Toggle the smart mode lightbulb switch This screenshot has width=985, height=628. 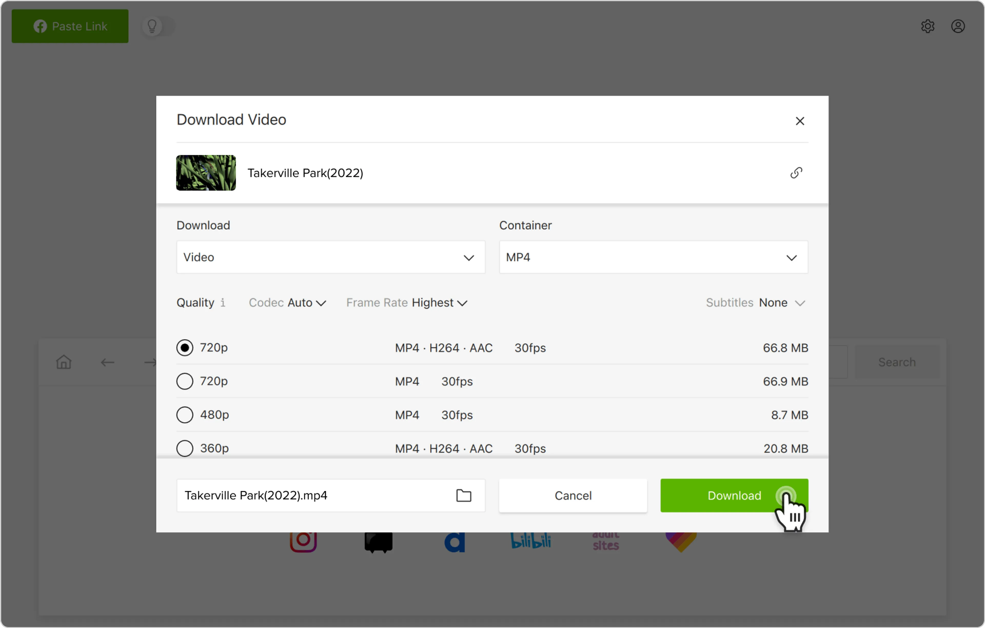pyautogui.click(x=158, y=26)
